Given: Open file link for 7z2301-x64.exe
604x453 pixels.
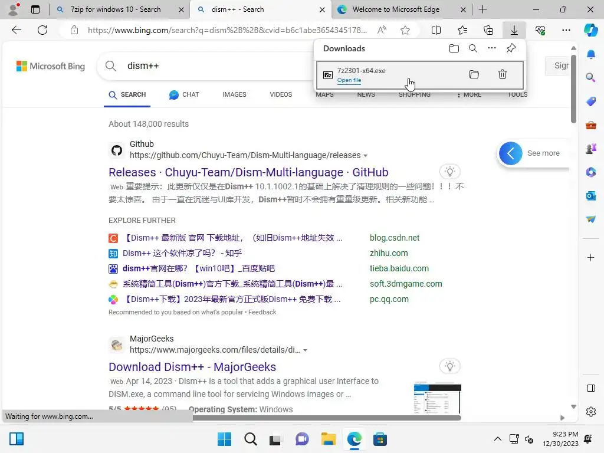Looking at the screenshot, I should (349, 80).
